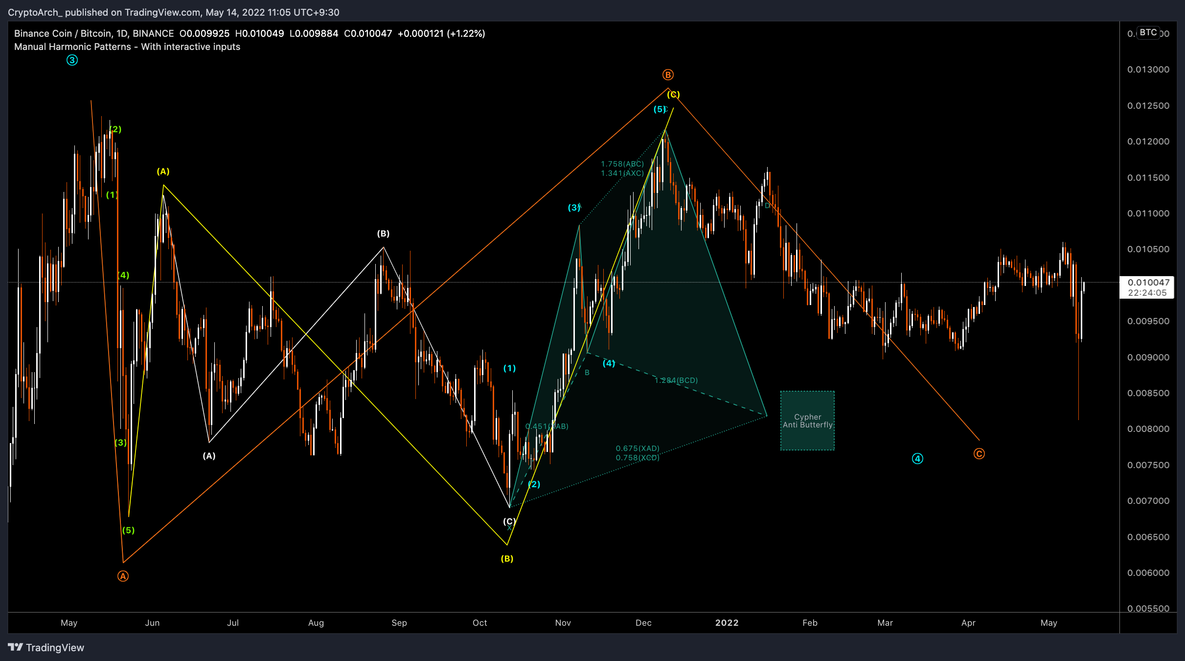Viewport: 1185px width, 661px height.
Task: Click the O0.009925 open value
Action: [205, 33]
